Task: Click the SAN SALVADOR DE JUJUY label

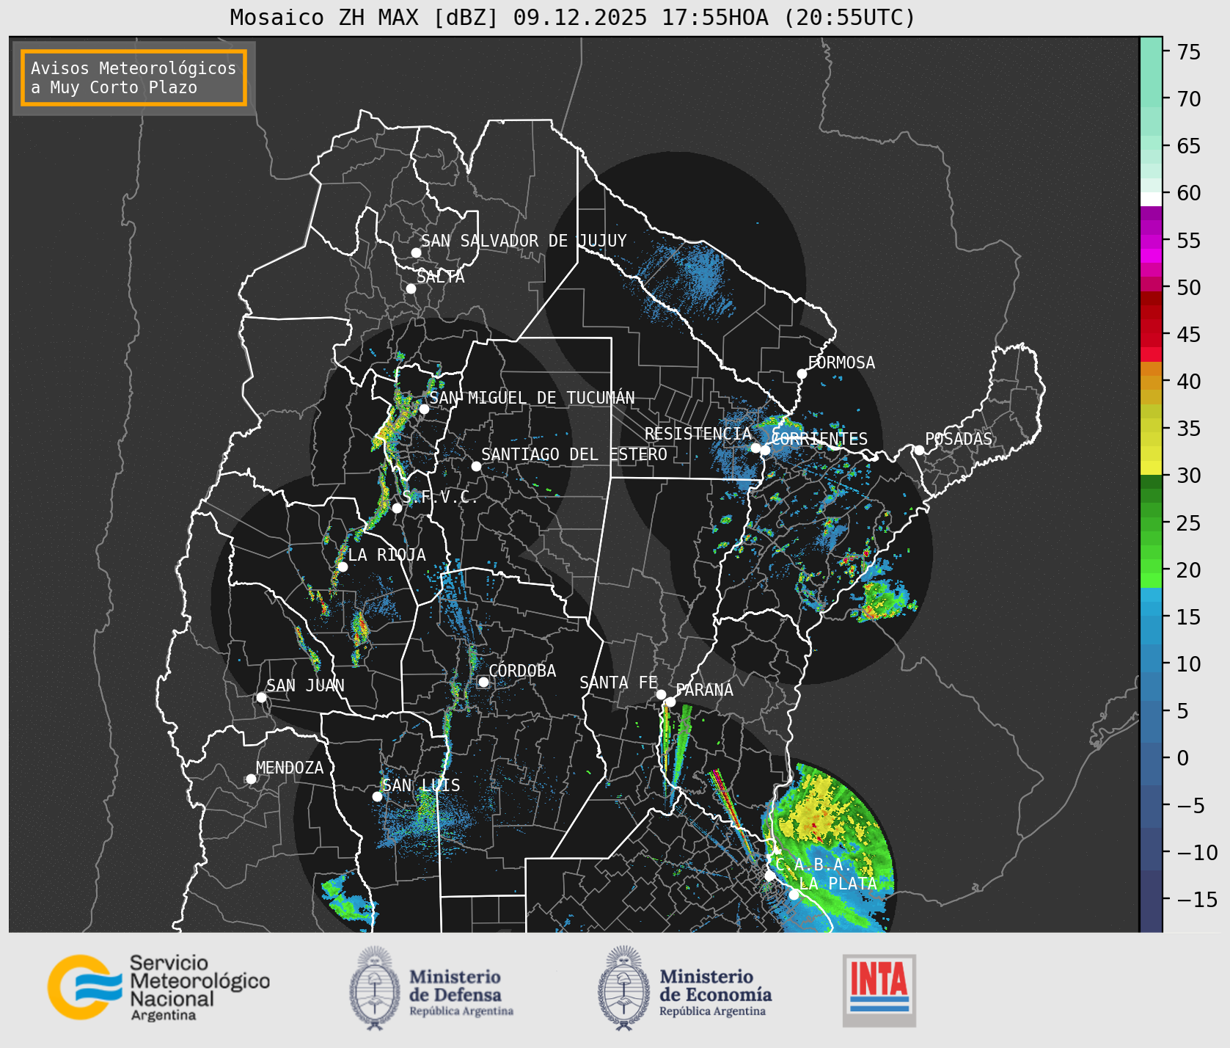Action: [524, 241]
